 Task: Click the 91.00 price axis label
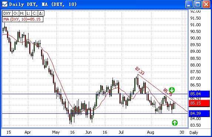pos(195,25)
